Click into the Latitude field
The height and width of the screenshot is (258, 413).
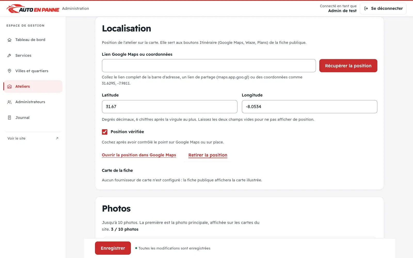pyautogui.click(x=170, y=107)
